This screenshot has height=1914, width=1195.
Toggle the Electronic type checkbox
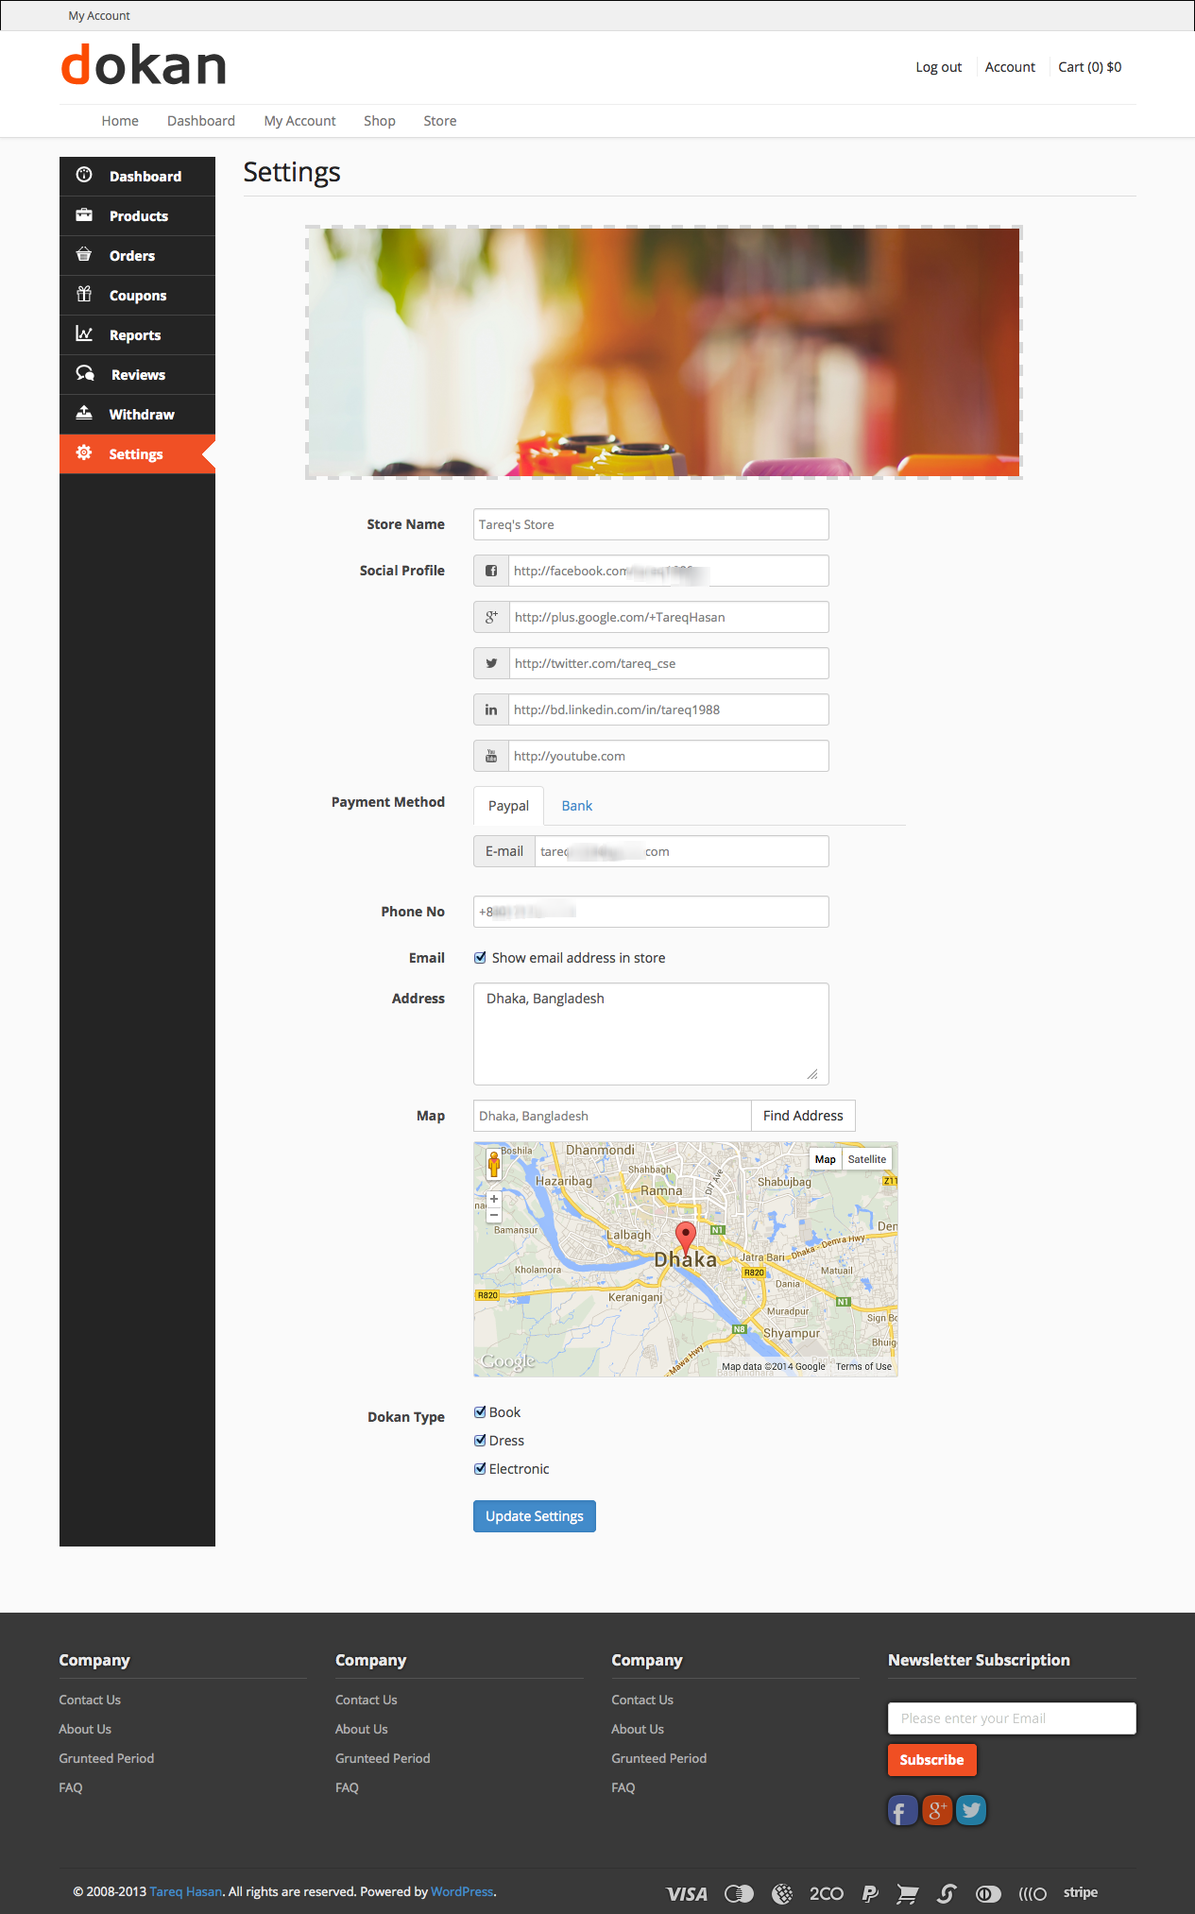tap(480, 1469)
